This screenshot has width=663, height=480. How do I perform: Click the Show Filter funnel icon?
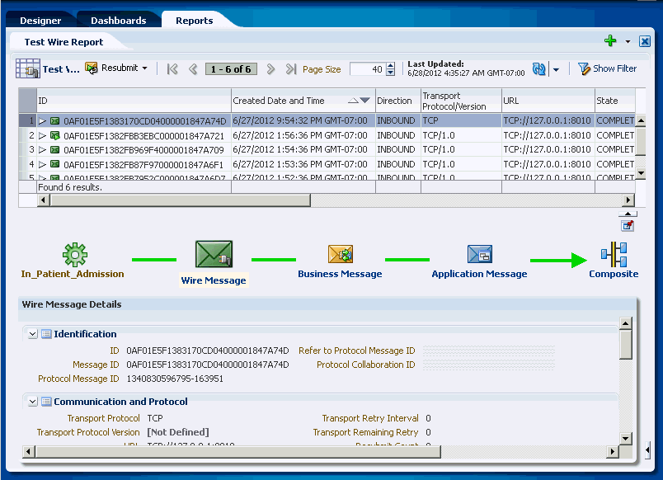tap(584, 68)
